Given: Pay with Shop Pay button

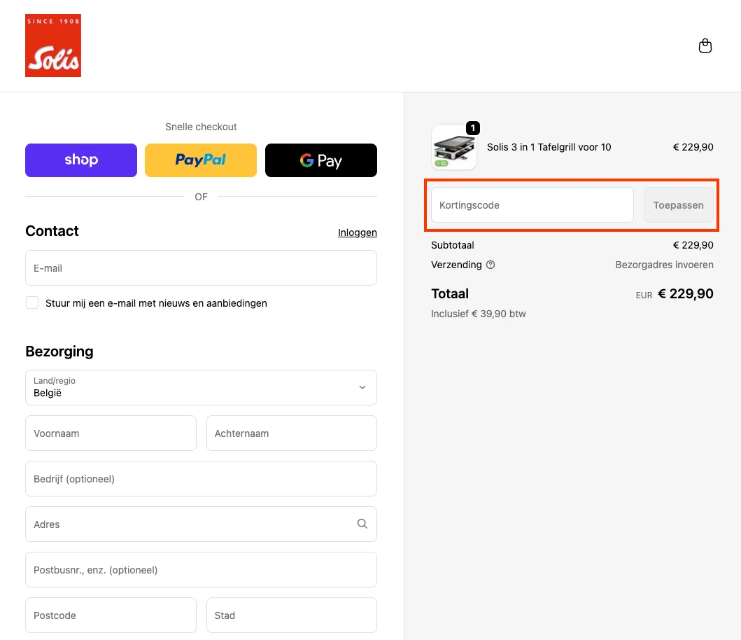Looking at the screenshot, I should [x=81, y=160].
